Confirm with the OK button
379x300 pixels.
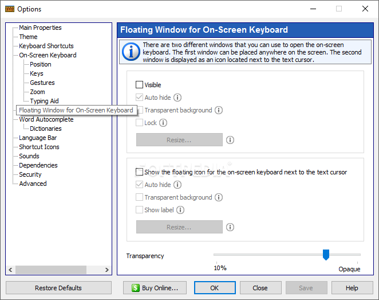pyautogui.click(x=215, y=288)
